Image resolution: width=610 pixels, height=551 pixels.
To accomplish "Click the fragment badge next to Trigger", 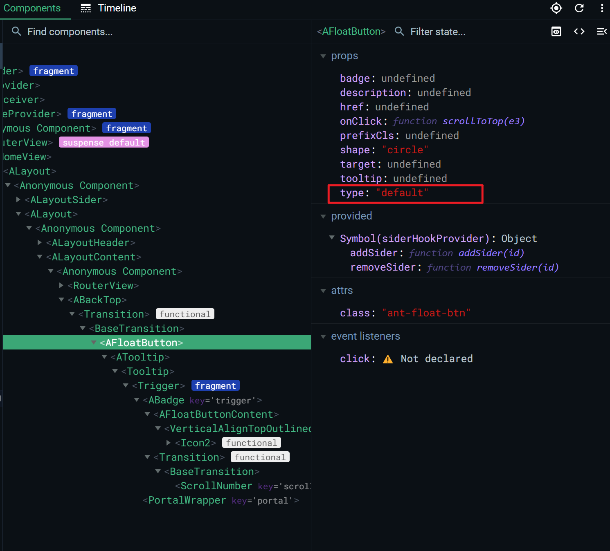I will tap(215, 385).
